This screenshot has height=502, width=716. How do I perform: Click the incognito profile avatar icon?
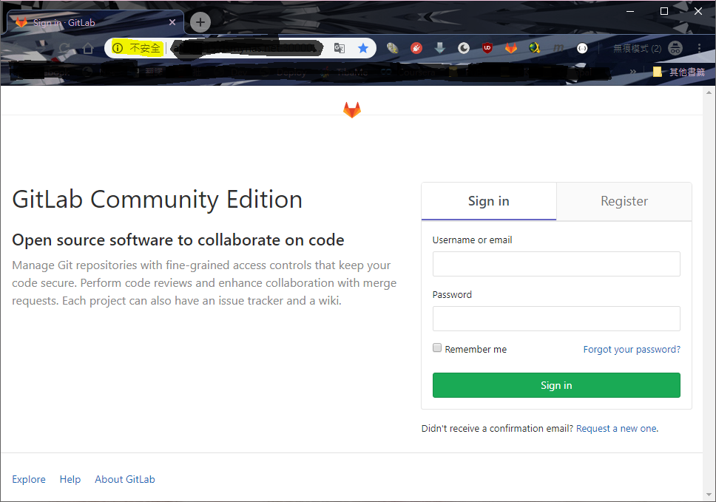pos(675,47)
